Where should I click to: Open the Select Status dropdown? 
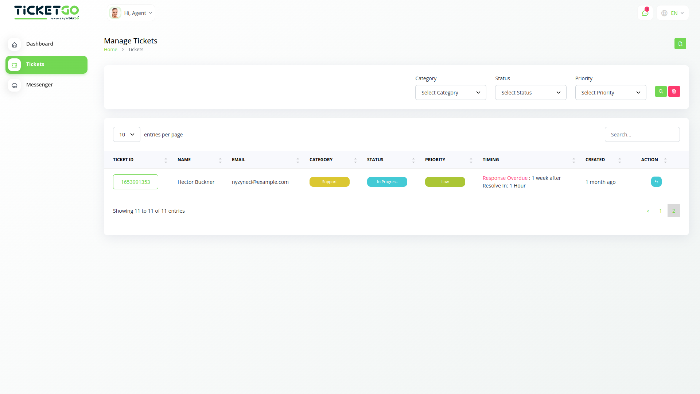coord(530,93)
